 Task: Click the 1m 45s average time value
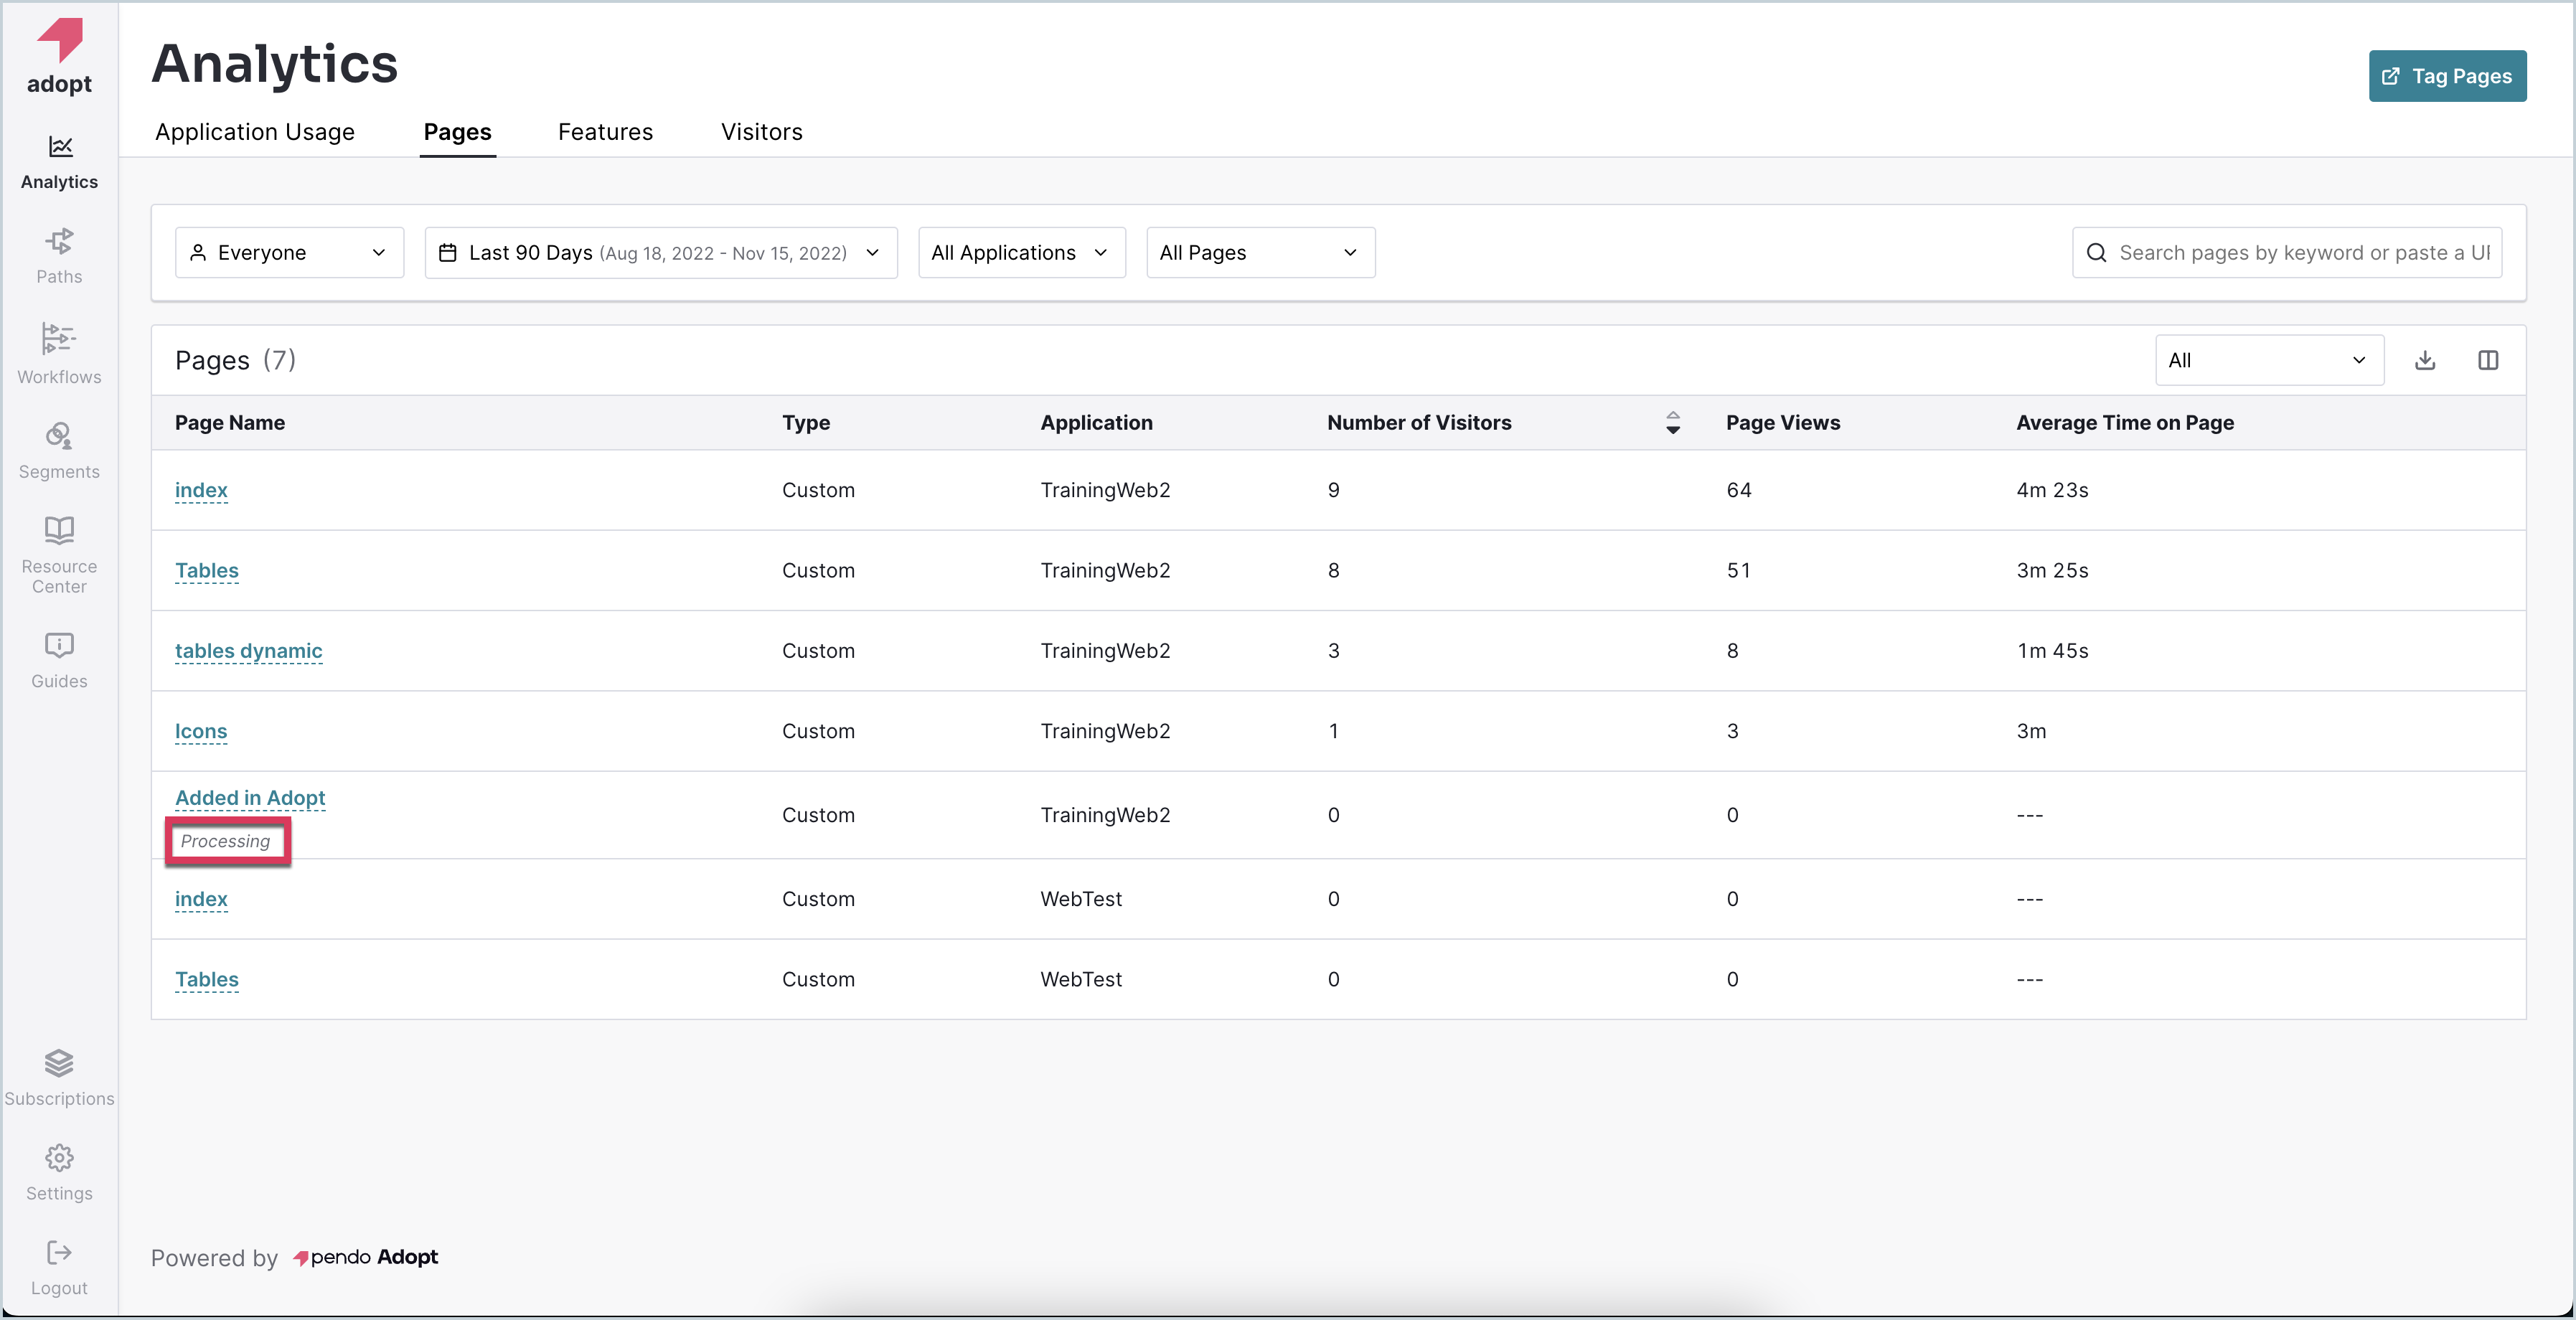click(2052, 651)
